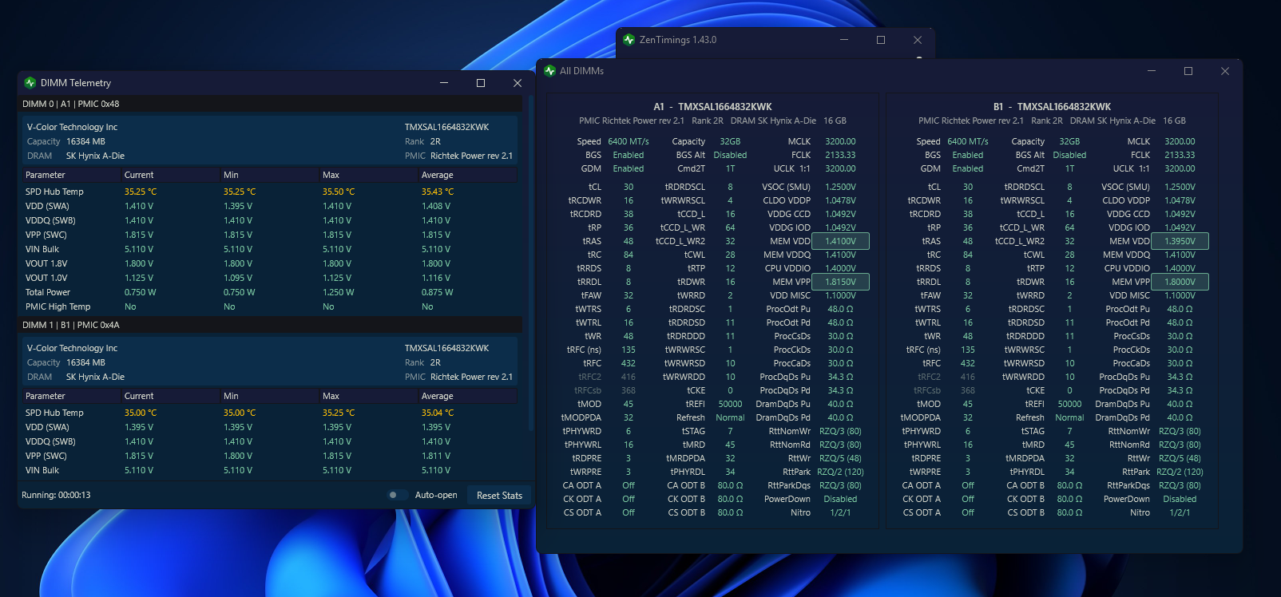Click the B1 panel speed '6400 MT/s'
The image size is (1281, 597).
968,141
